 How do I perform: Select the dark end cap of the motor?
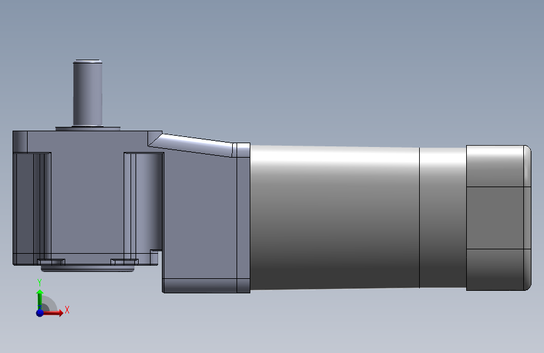click(x=499, y=218)
